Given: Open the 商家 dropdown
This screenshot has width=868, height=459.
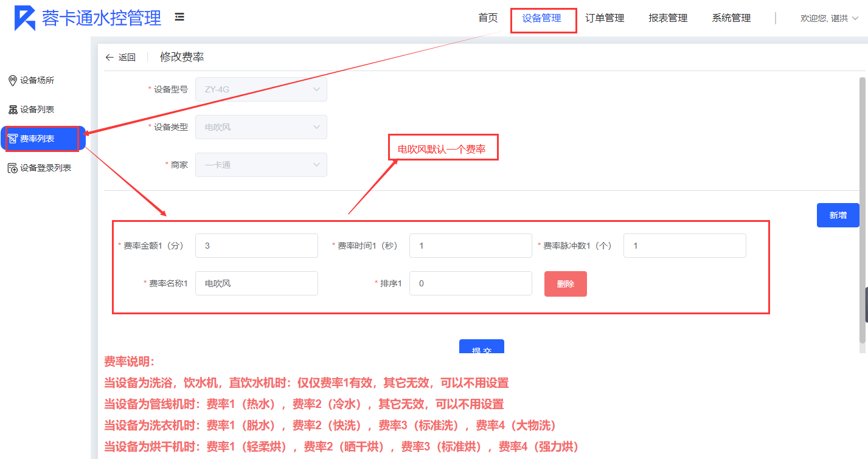Looking at the screenshot, I should click(261, 165).
